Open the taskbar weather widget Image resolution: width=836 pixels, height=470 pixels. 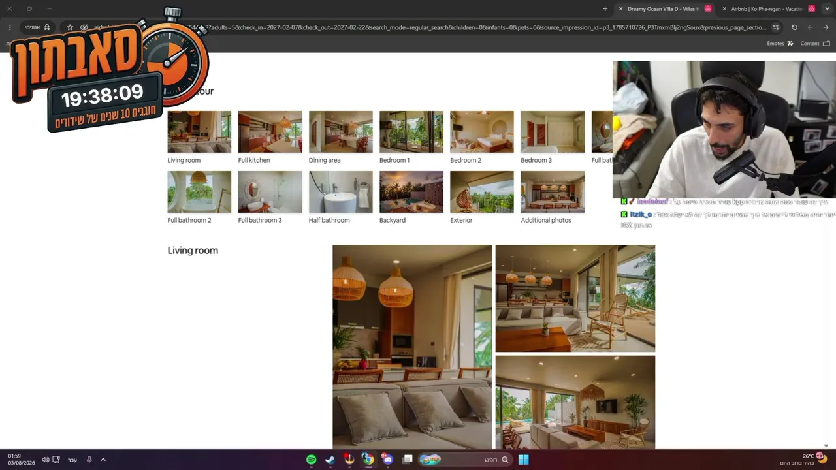(803, 460)
